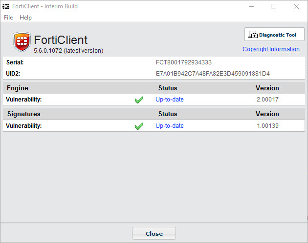The width and height of the screenshot is (308, 243).
Task: Click the Close button at bottom
Action: point(154,233)
